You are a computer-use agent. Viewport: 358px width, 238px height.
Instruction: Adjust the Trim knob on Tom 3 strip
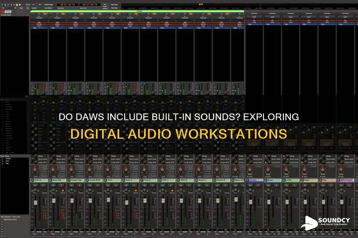[145, 190]
